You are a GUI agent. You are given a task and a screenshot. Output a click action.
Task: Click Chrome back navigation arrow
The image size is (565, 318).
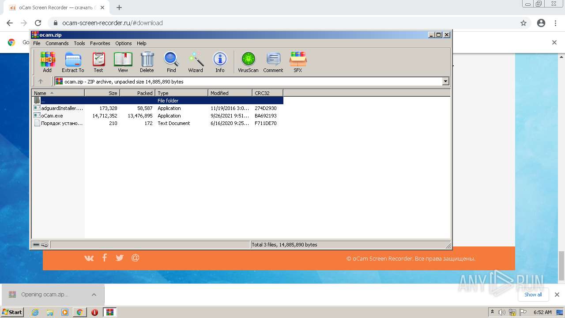pyautogui.click(x=10, y=23)
